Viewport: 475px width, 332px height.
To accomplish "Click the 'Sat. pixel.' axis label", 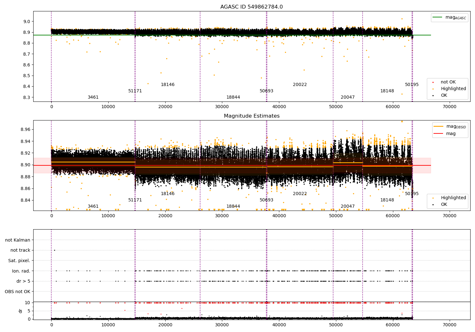I will pyautogui.click(x=19, y=261).
